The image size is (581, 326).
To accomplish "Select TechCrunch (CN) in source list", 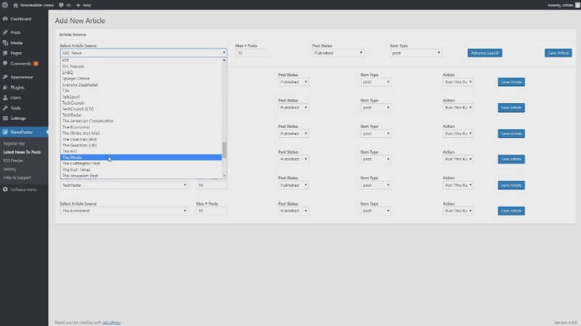I will click(141, 109).
